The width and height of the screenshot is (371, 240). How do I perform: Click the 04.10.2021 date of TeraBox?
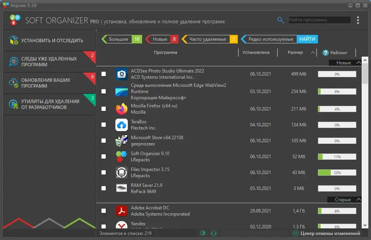(260, 124)
